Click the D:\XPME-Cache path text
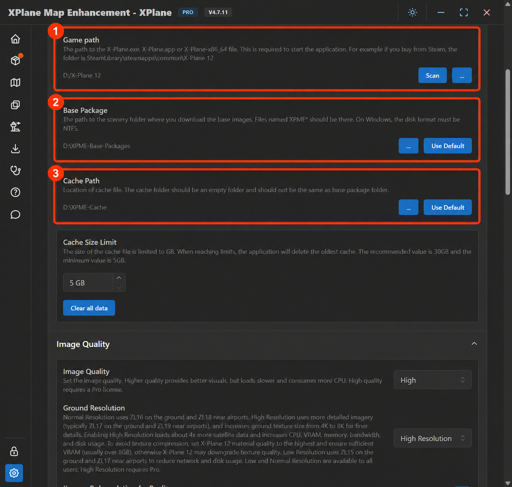 tap(85, 207)
